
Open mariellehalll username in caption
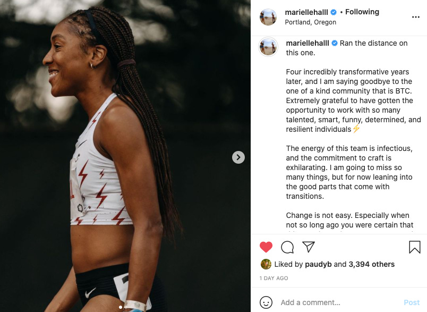point(308,43)
